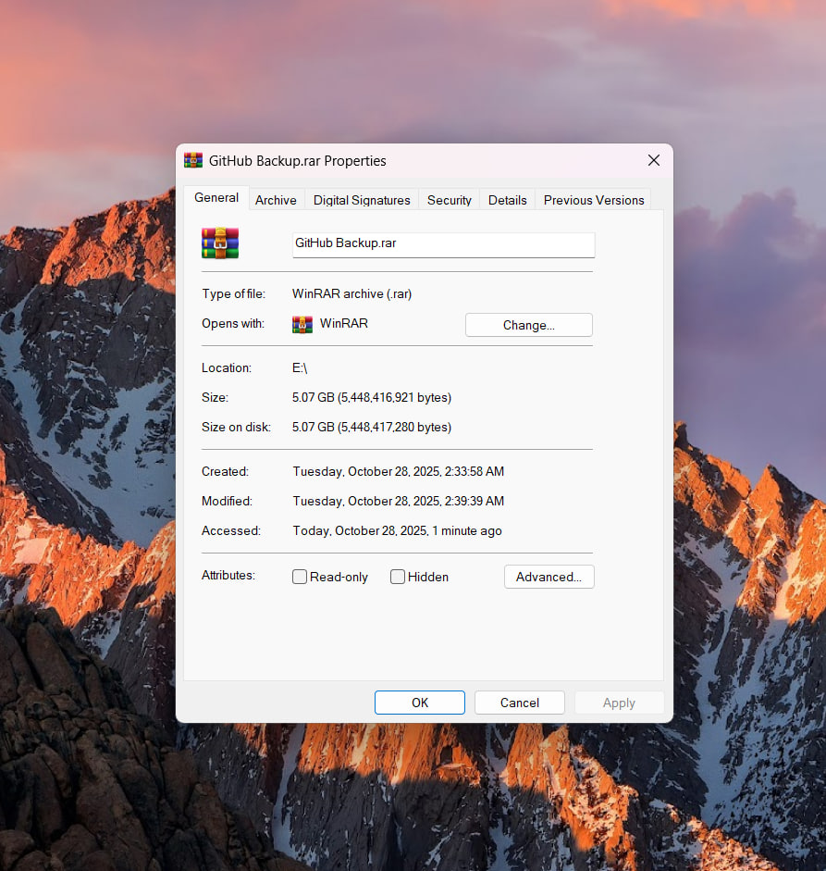Click the large RAR archive file icon
Image resolution: width=826 pixels, height=871 pixels.
220,243
